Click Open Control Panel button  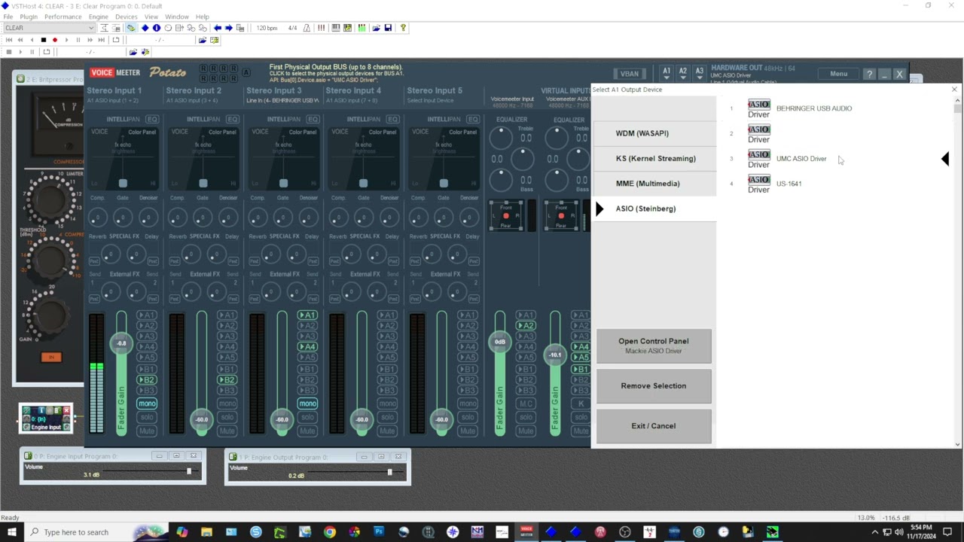(654, 346)
